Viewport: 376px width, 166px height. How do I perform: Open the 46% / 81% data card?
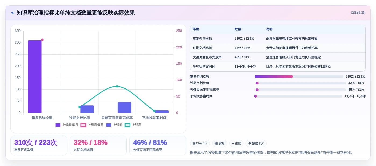coord(157,145)
